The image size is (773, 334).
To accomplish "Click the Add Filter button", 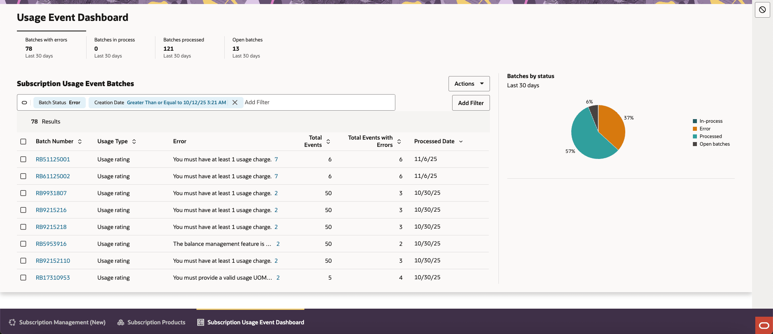I will [471, 103].
